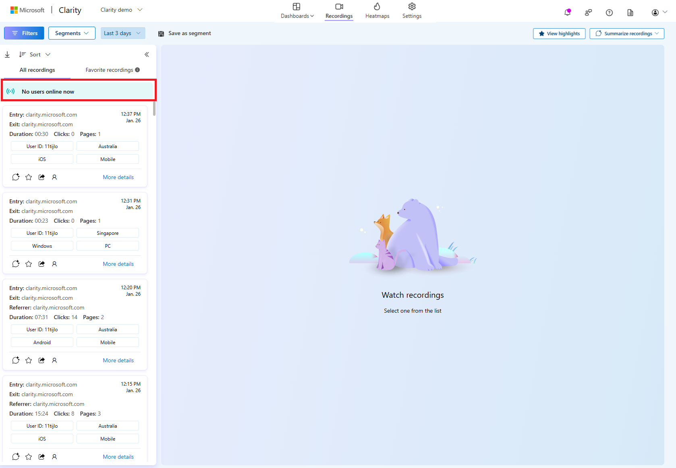Open the documentation page icon
This screenshot has width=676, height=468.
(x=630, y=13)
